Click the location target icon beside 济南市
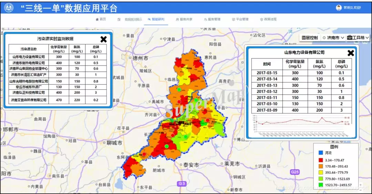372x194 pixels. 324,38
